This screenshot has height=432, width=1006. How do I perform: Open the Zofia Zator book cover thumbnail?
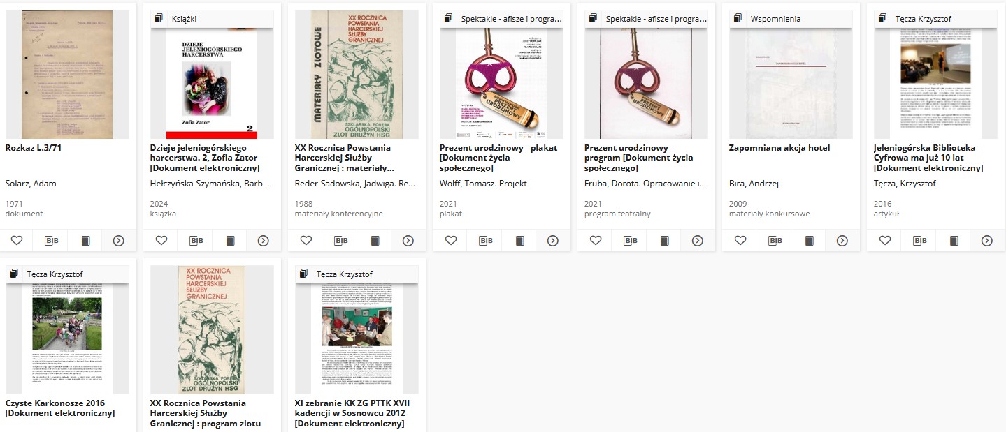pos(212,84)
